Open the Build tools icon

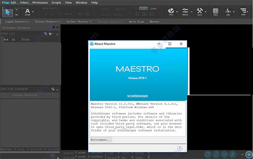pyautogui.click(x=199, y=12)
